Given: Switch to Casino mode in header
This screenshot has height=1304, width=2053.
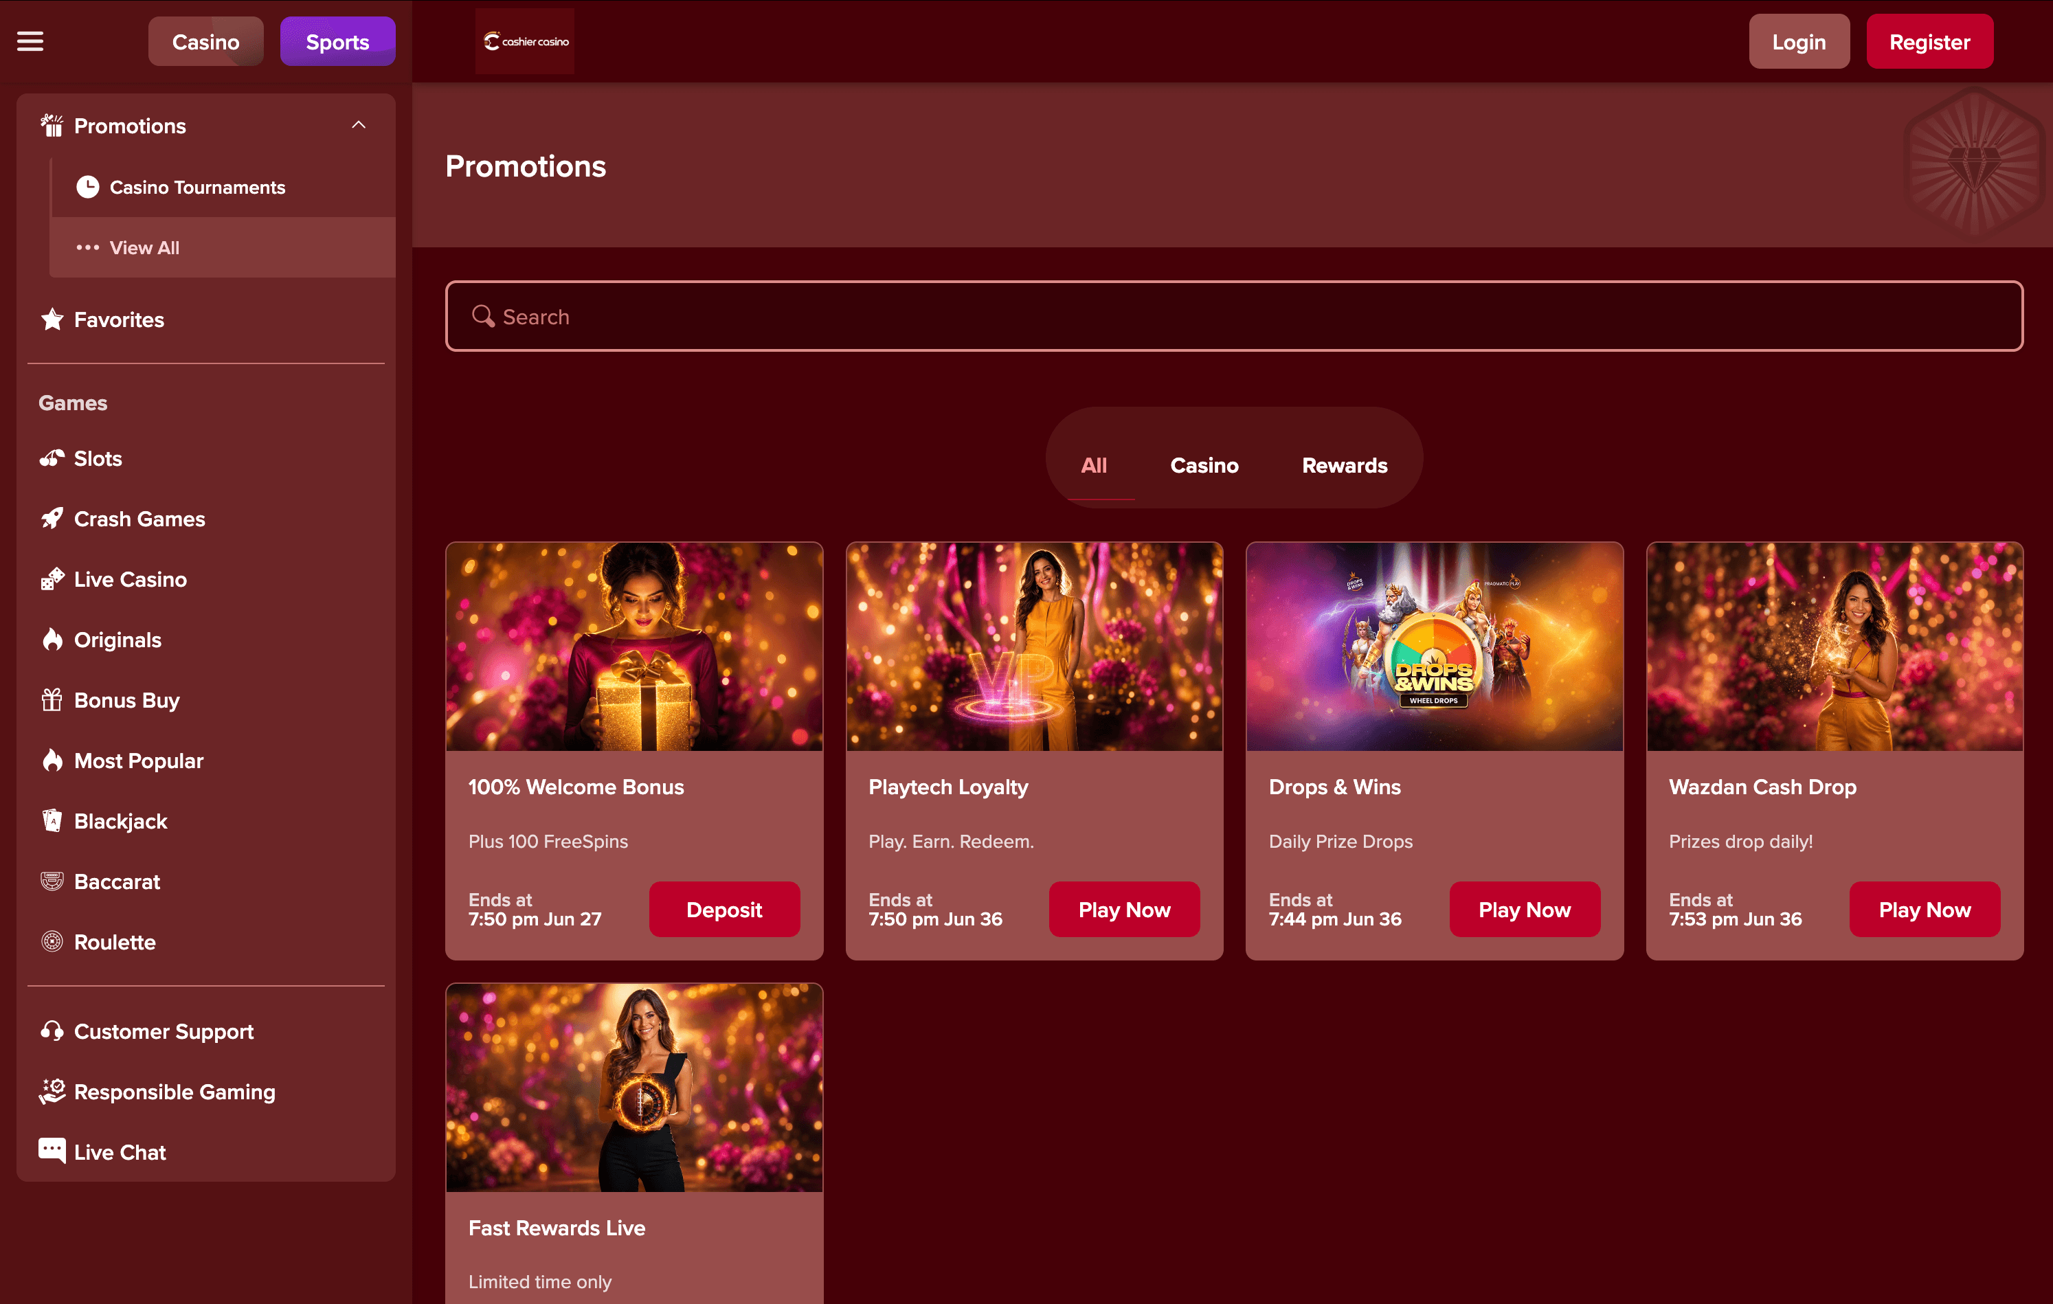Looking at the screenshot, I should (x=205, y=42).
